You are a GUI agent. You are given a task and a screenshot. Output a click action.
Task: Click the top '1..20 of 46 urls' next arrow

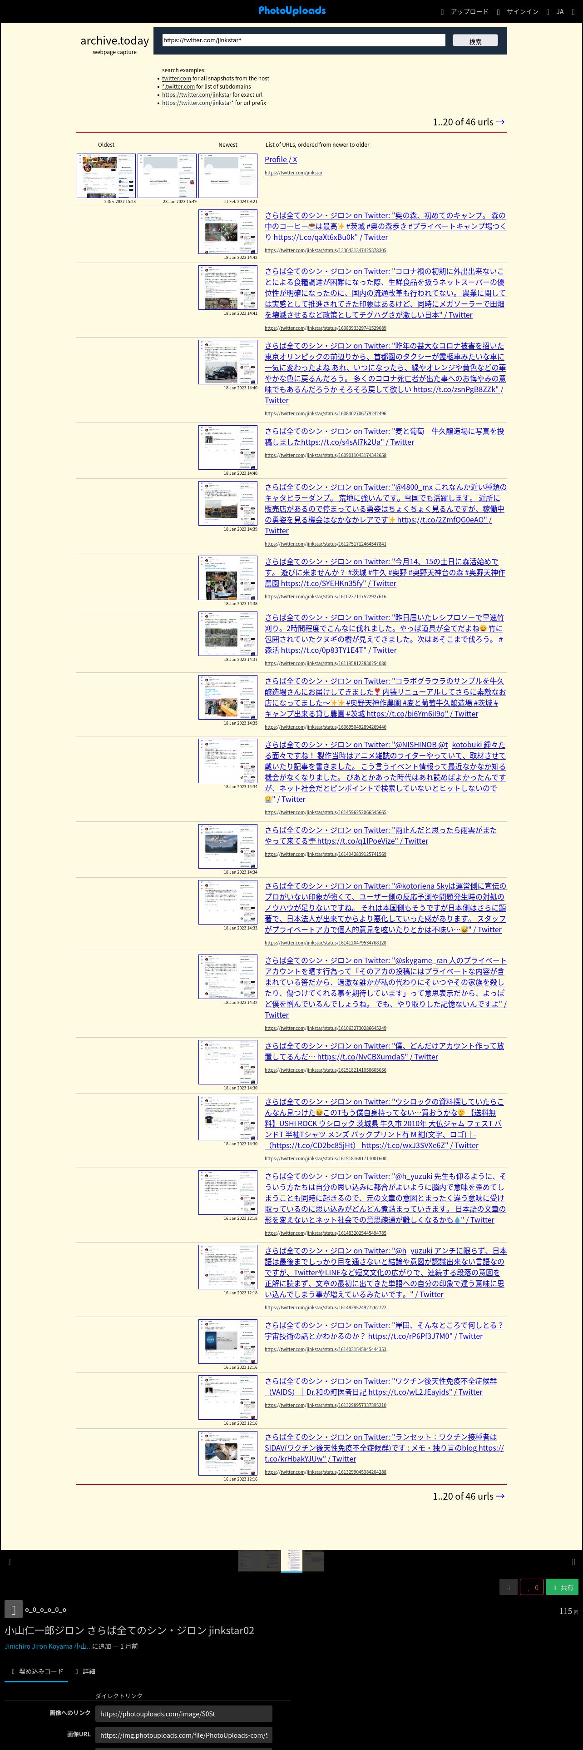point(500,122)
